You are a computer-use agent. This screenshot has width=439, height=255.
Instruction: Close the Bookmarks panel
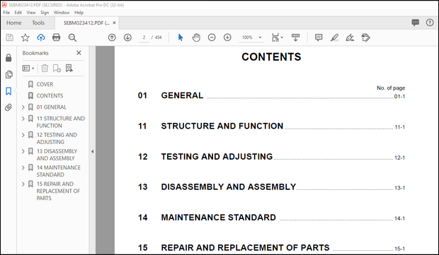[x=79, y=53]
